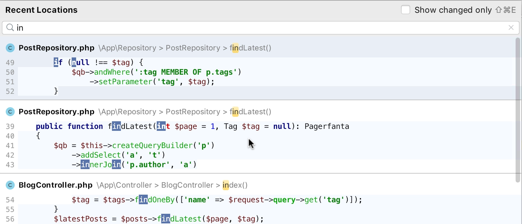
Task: Click the class icon of the PostRepository.php entry with createQueryBuilder
Action: tap(10, 112)
